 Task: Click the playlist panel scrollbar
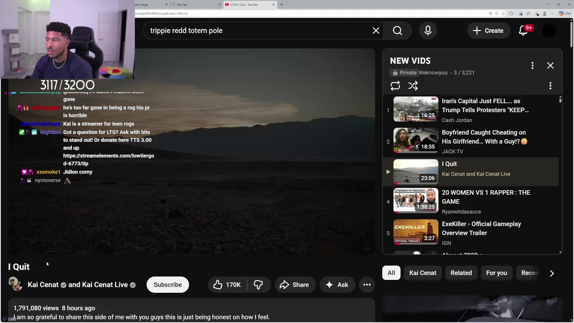click(560, 100)
